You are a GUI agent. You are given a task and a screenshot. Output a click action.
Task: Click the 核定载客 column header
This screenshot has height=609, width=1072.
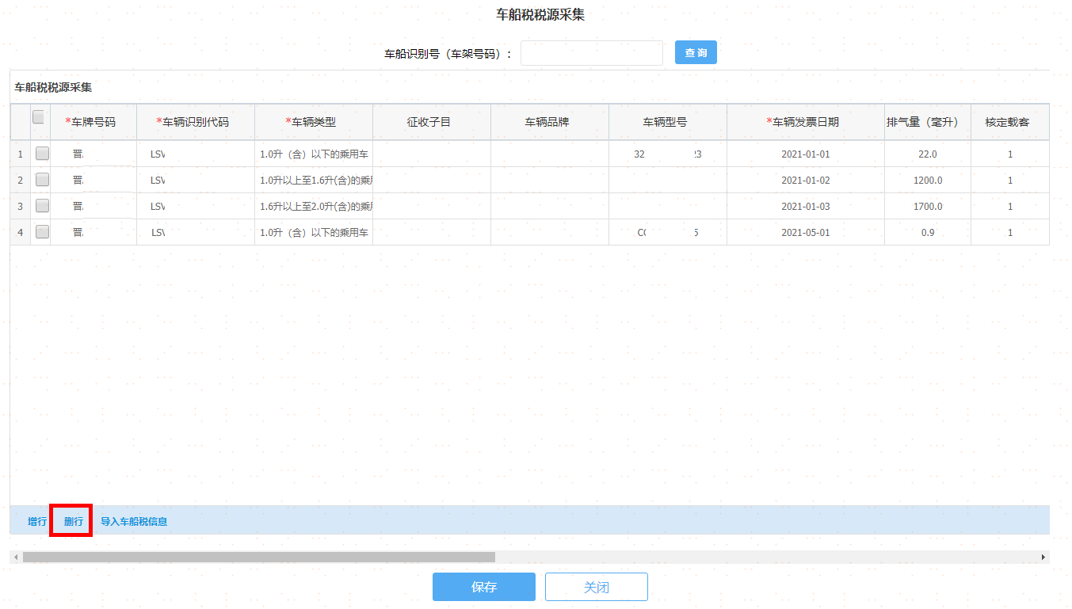point(1010,122)
